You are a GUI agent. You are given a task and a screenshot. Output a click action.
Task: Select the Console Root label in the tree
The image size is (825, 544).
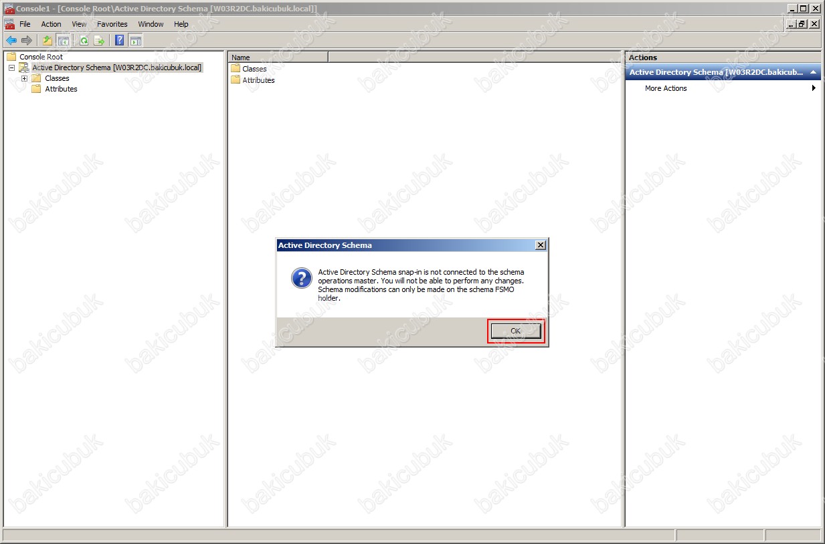pos(41,57)
